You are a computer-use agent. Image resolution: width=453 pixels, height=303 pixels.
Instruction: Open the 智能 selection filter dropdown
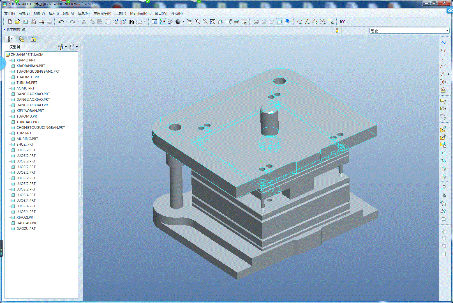447,31
